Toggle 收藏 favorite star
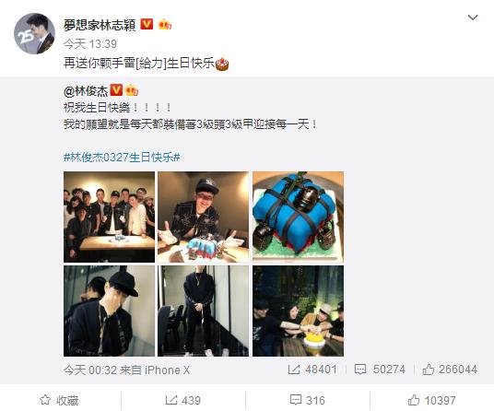The width and height of the screenshot is (494, 411). click(59, 400)
